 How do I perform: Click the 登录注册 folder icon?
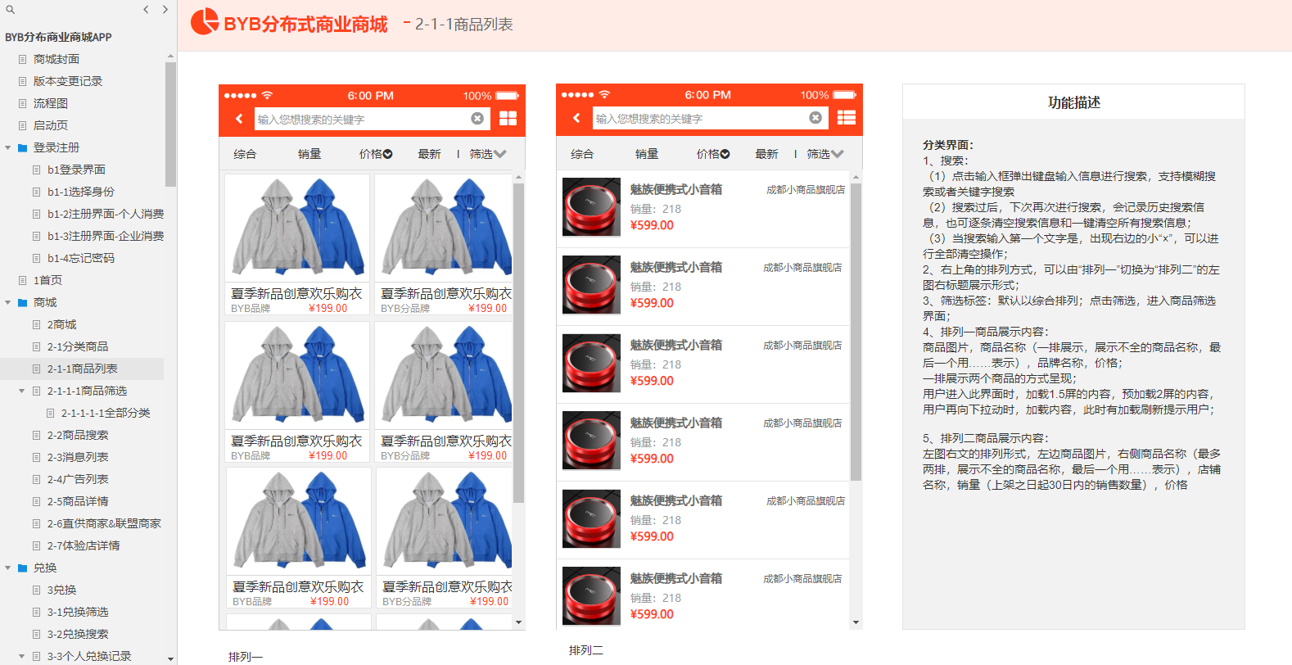coord(23,148)
